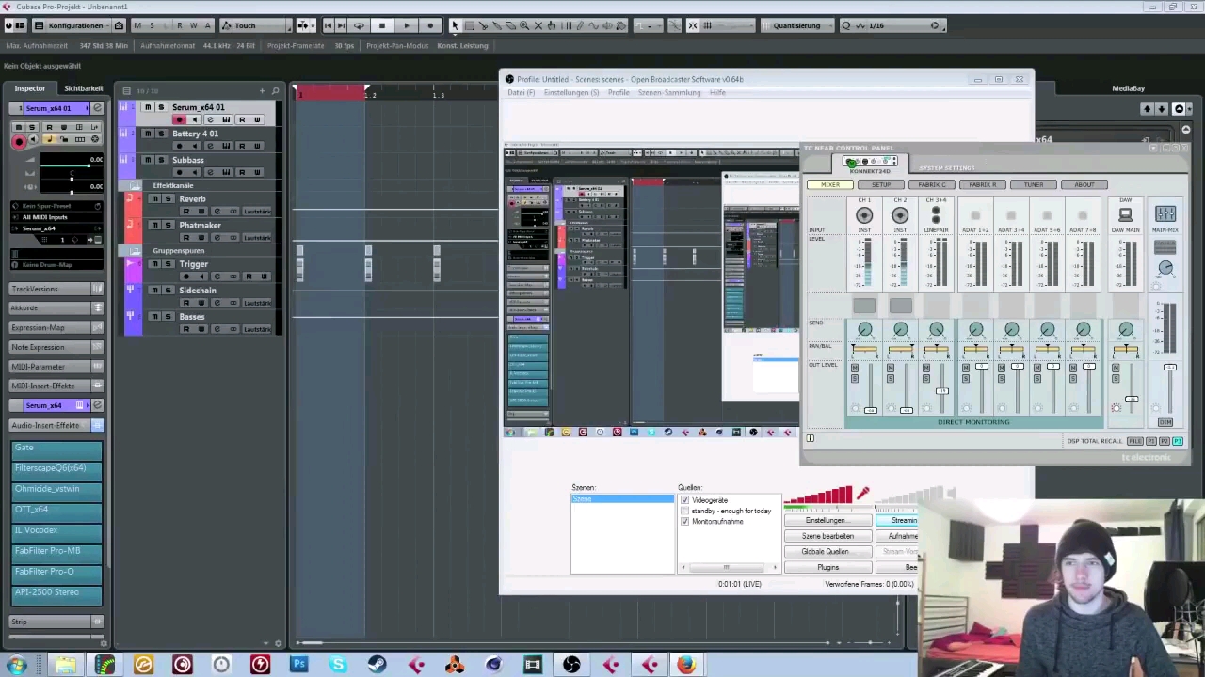This screenshot has height=677, width=1205.
Task: Select the Mute X tool in Cubase toolbar
Action: click(x=538, y=25)
